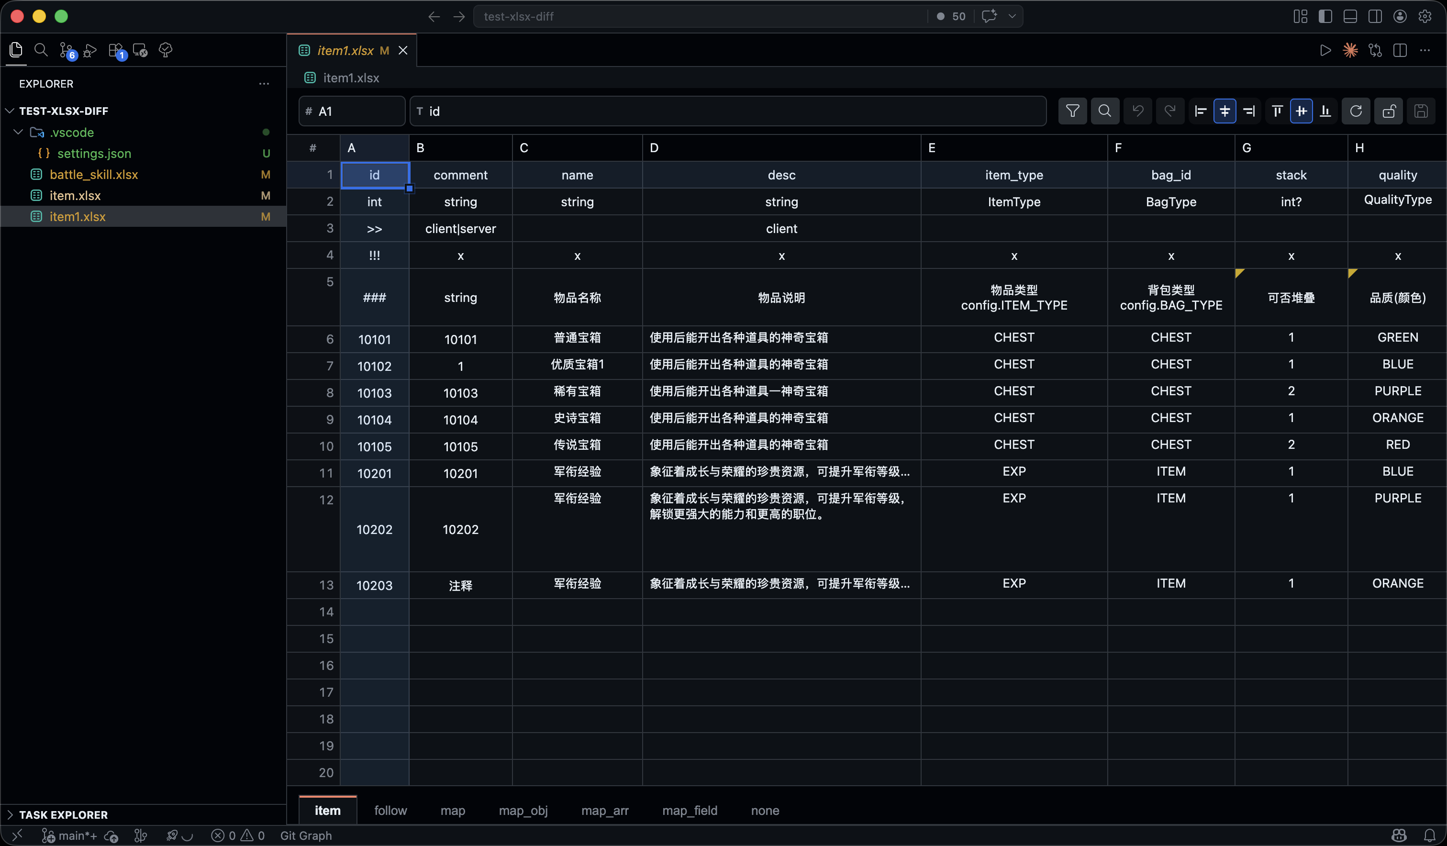1447x846 pixels.
Task: Switch to the follow sheet tab
Action: tap(390, 810)
